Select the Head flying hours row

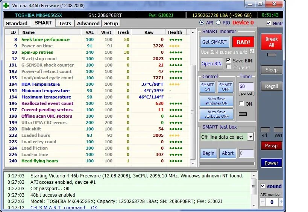[x=97, y=161]
